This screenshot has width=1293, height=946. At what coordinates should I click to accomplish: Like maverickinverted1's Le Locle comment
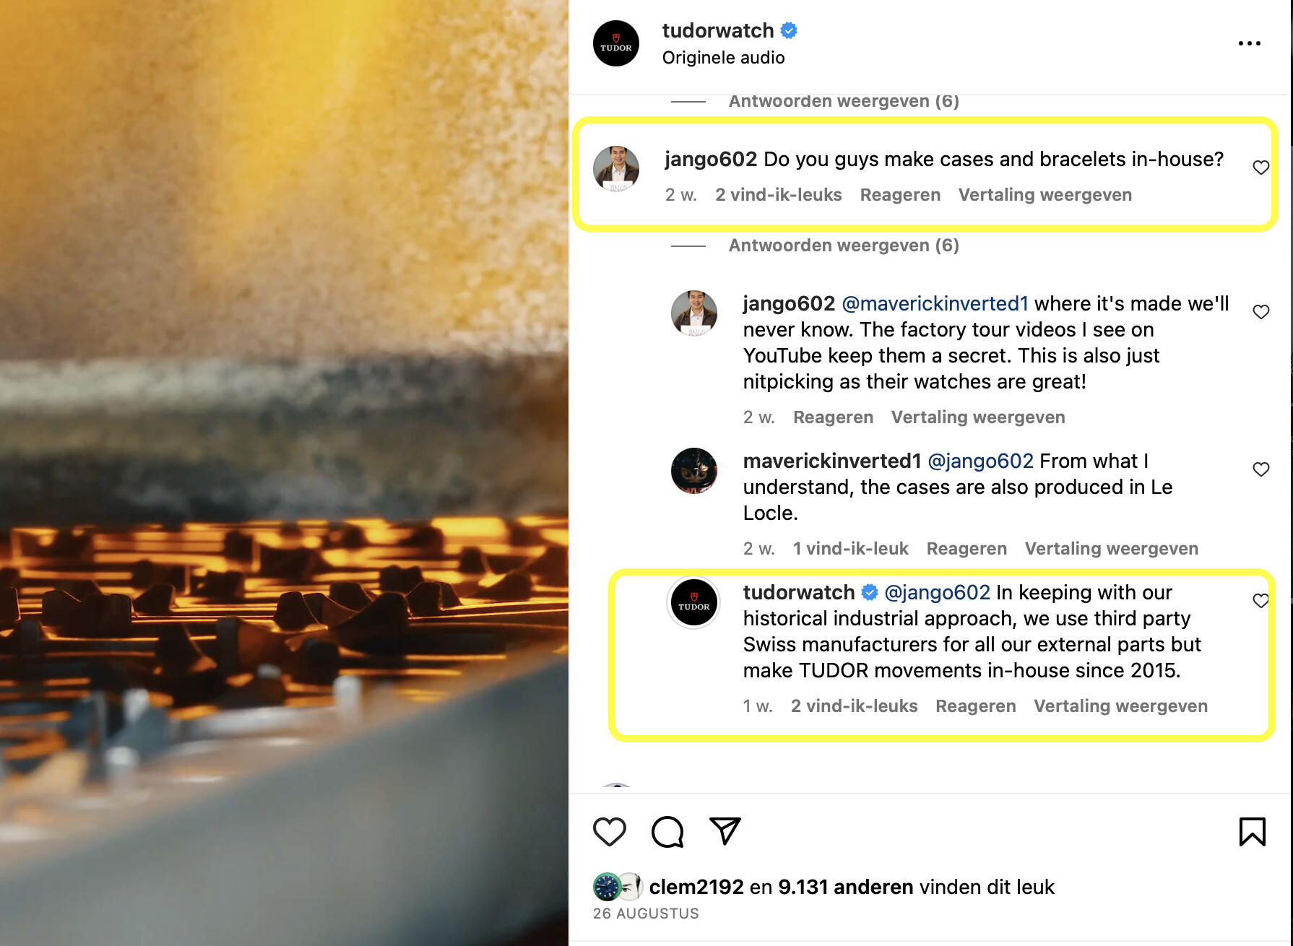coord(1260,469)
